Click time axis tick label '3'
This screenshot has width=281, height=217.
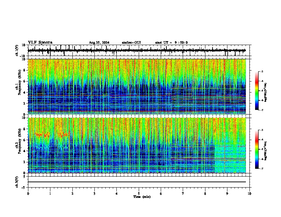point(94,194)
